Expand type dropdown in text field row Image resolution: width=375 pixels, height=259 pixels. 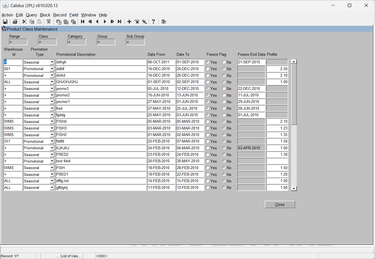(52, 161)
